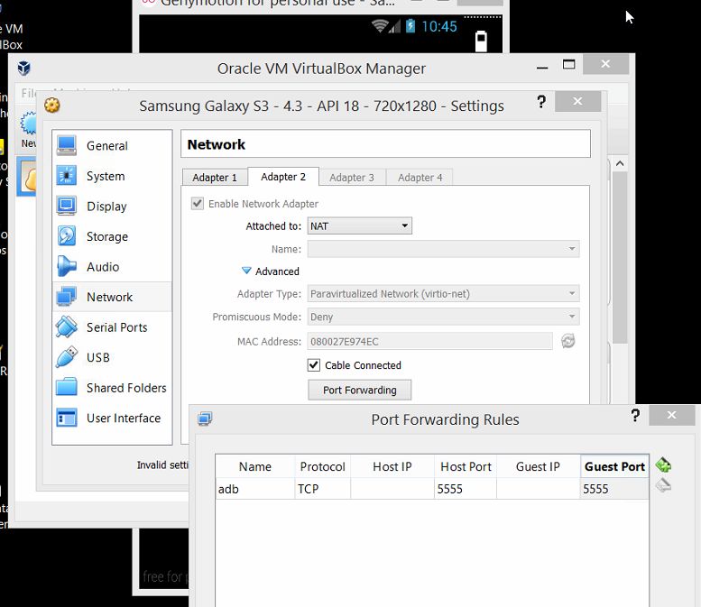Click Guest IP column header
This screenshot has width=701, height=607.
(538, 466)
